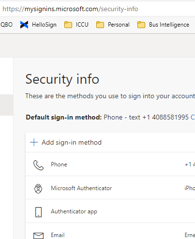Select the Microsoft Authenticator method row

point(110,188)
